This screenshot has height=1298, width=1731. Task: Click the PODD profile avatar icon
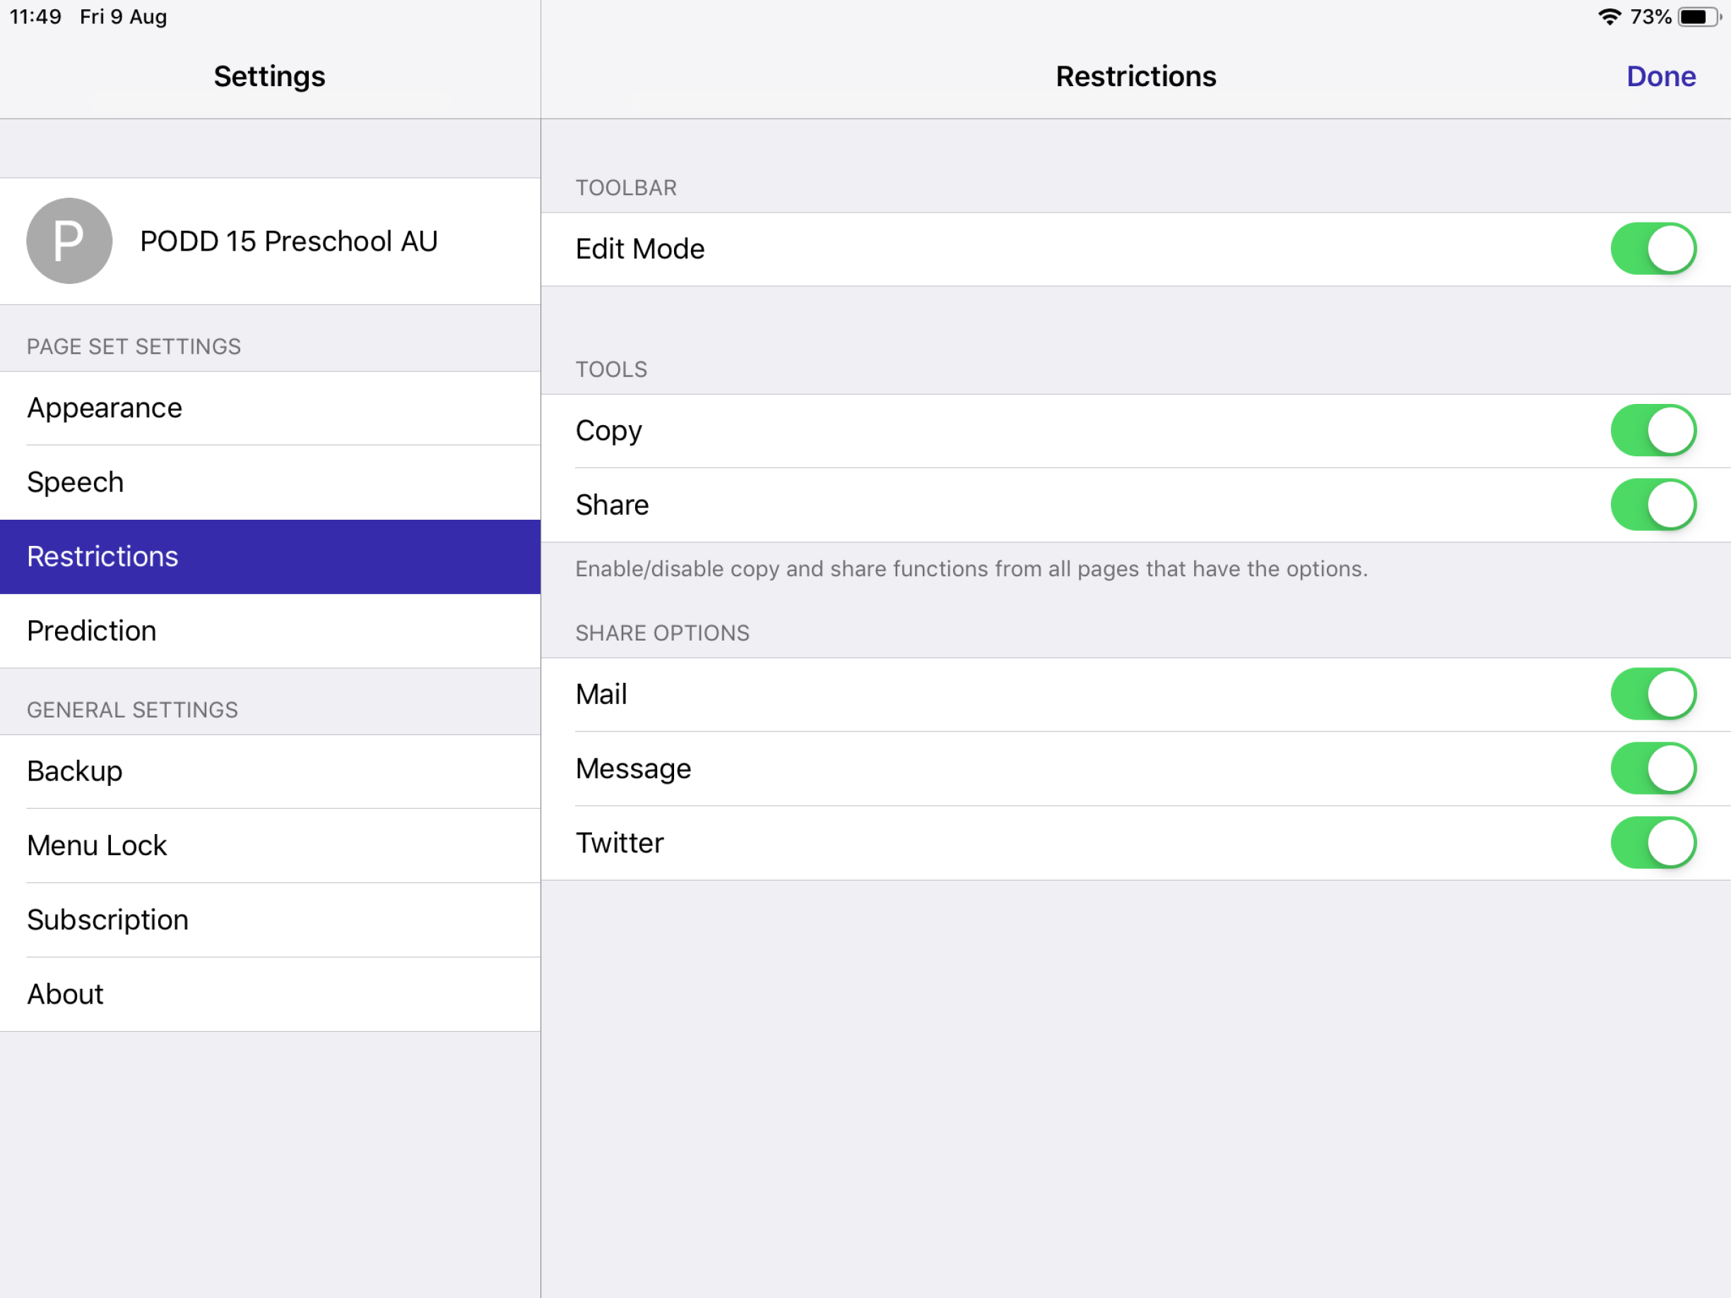coord(69,241)
